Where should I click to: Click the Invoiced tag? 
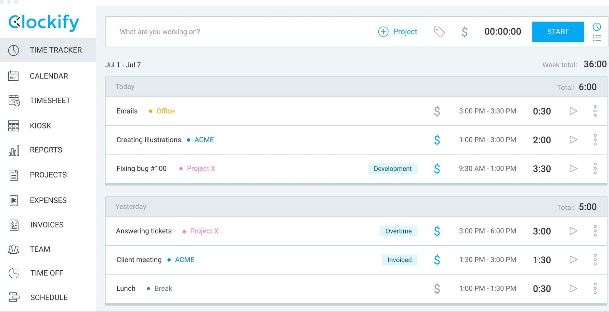399,260
